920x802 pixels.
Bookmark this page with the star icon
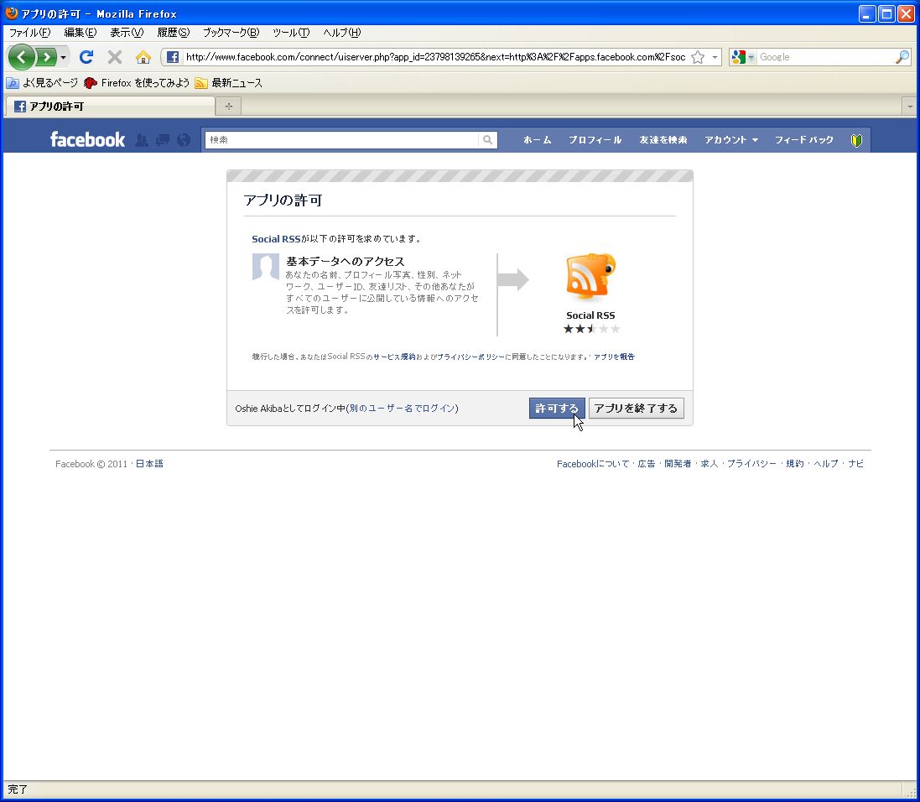click(698, 57)
